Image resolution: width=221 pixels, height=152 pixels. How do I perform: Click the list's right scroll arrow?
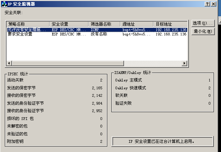(x=184, y=63)
